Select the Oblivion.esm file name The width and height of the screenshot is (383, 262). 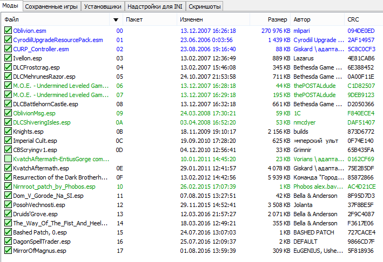(x=30, y=31)
